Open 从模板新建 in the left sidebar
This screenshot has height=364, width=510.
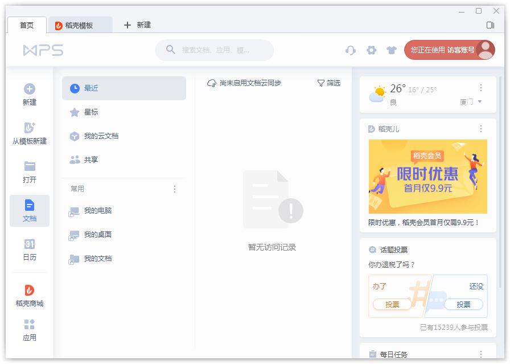click(x=29, y=129)
